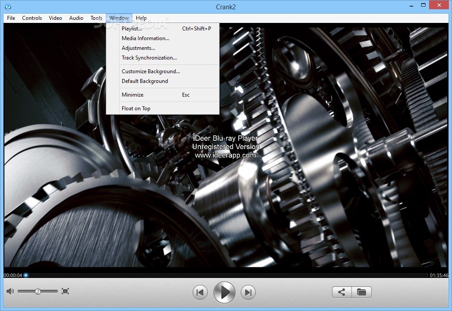Click the elapsed time 00:00:04

tap(13, 275)
